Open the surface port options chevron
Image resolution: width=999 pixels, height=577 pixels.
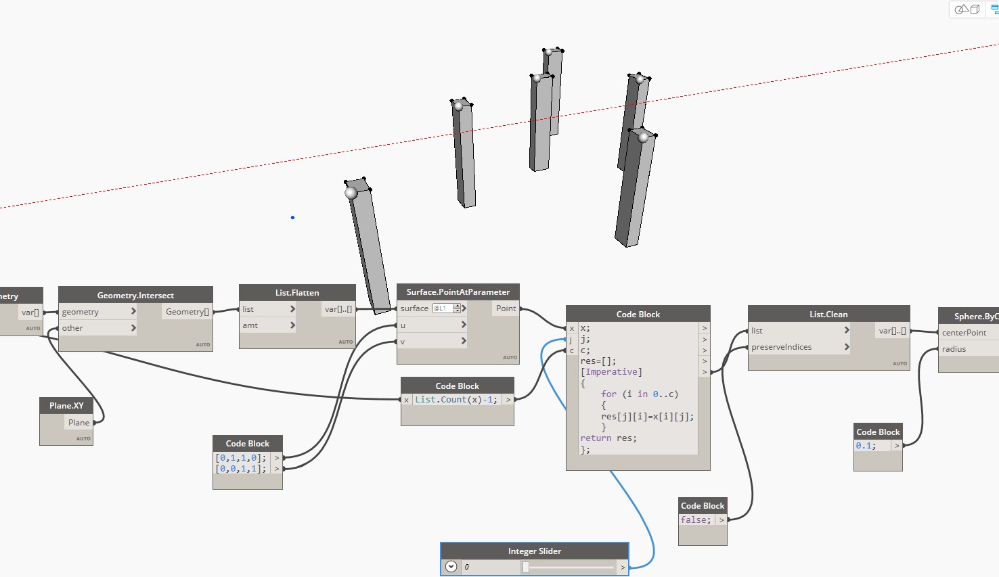(x=464, y=308)
